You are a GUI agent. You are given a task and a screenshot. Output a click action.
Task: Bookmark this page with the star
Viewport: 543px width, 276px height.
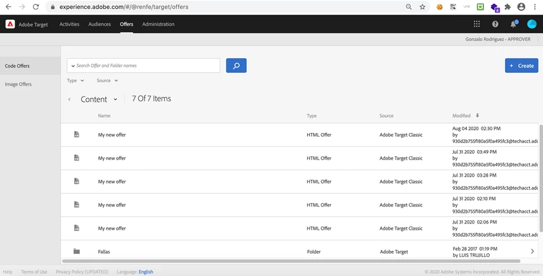(422, 6)
